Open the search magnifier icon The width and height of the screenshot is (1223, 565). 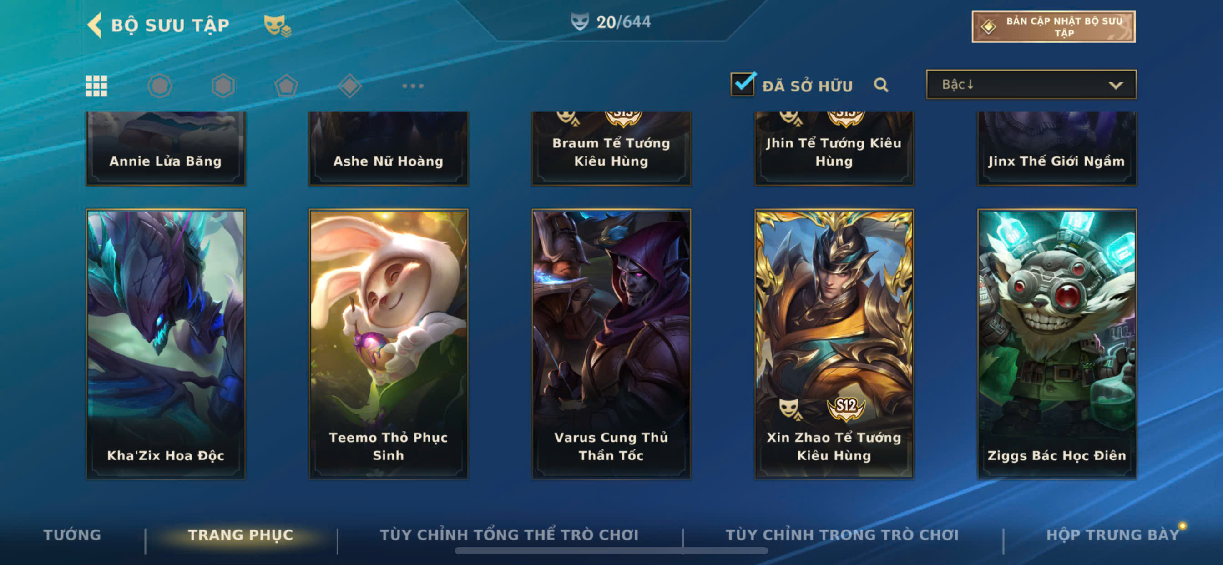881,85
